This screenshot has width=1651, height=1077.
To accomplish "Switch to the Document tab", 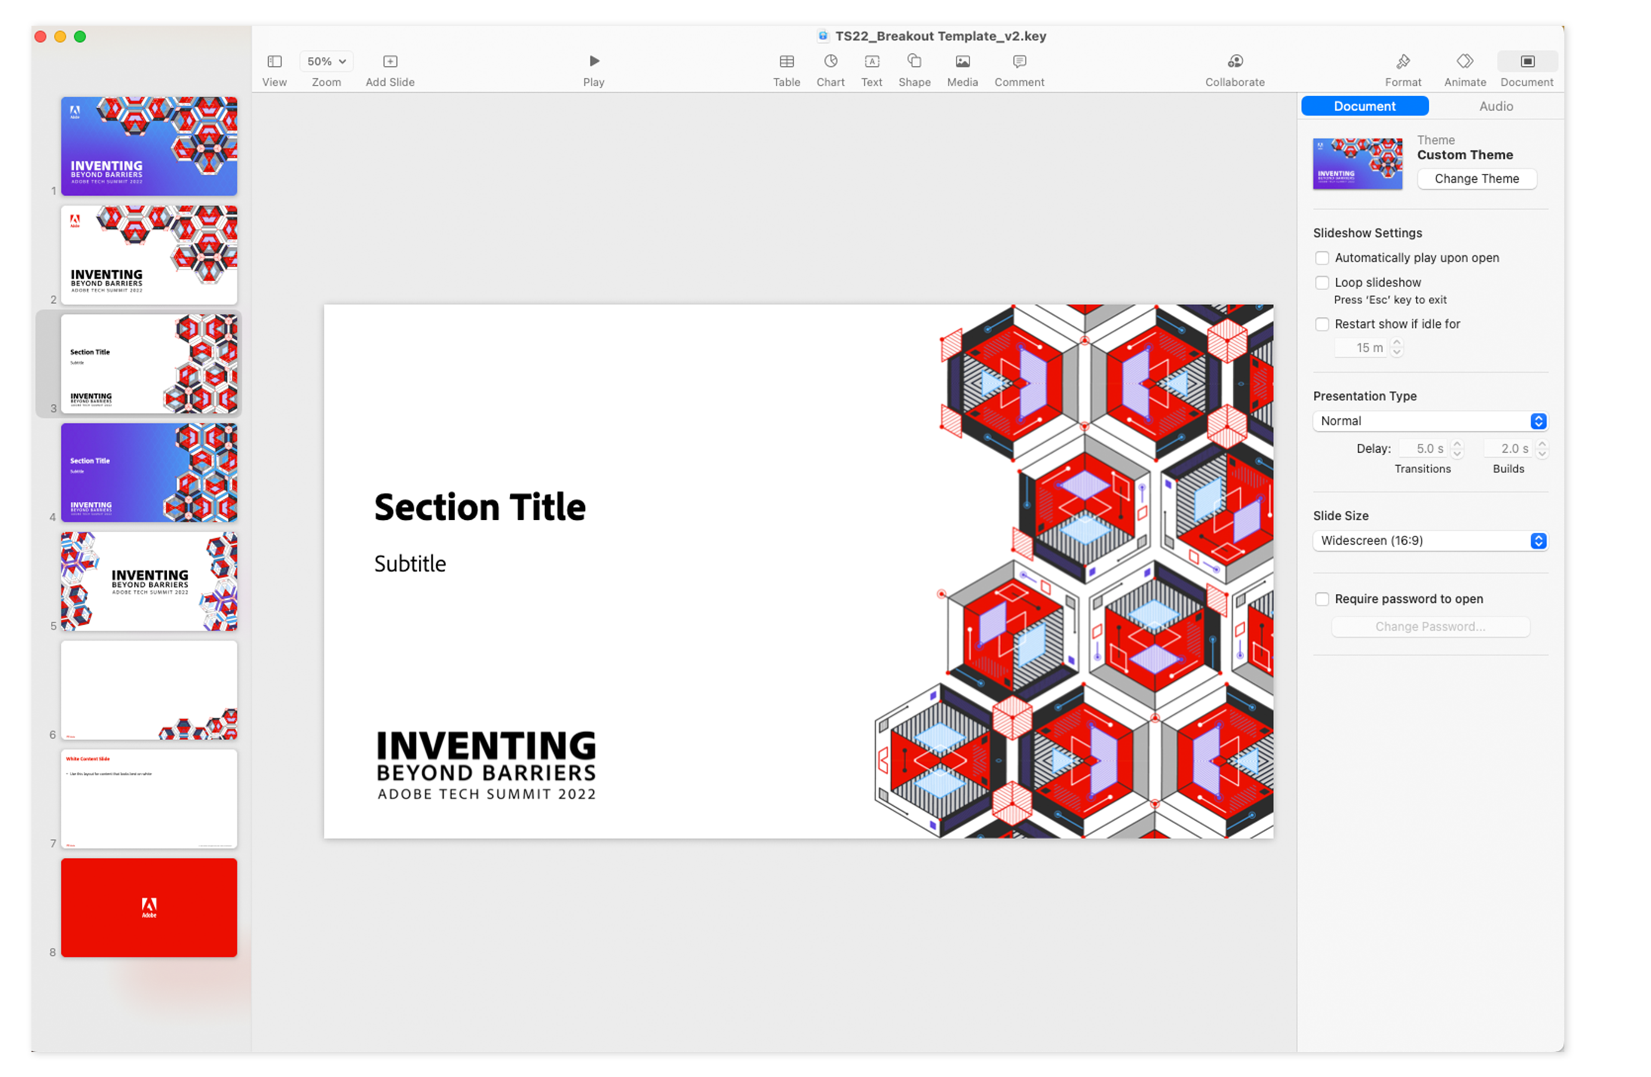I will coord(1364,106).
